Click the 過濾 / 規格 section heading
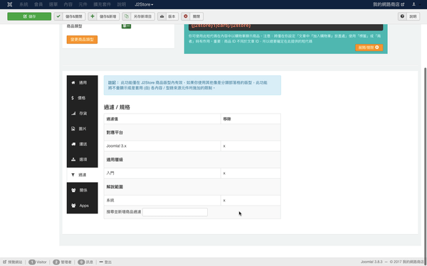The width and height of the screenshot is (427, 266). pyautogui.click(x=117, y=107)
